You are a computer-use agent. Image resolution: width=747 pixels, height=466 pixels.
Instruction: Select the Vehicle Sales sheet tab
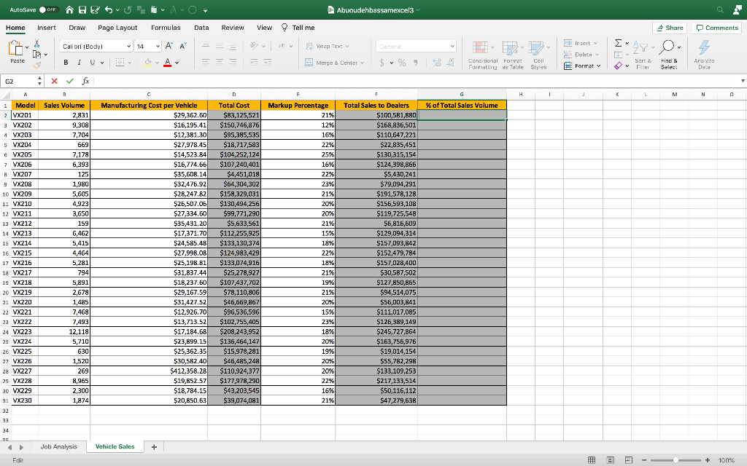click(x=115, y=446)
